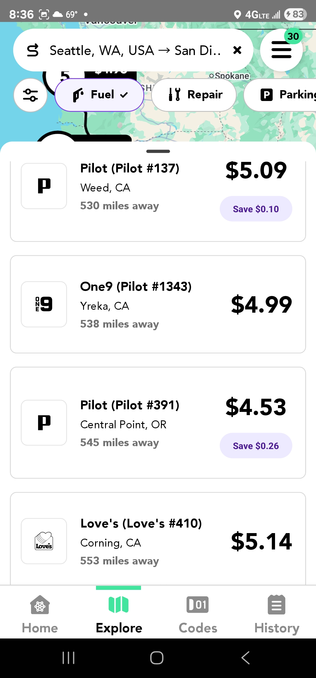This screenshot has height=678, width=316.
Task: Tap the Seattle to San Diego route field
Action: click(135, 50)
